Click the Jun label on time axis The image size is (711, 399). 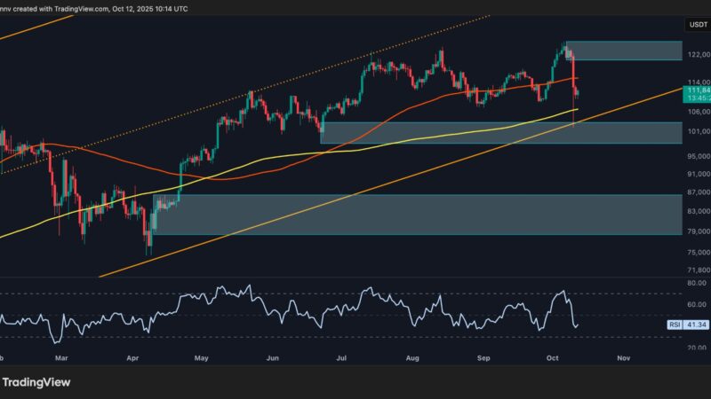click(272, 359)
